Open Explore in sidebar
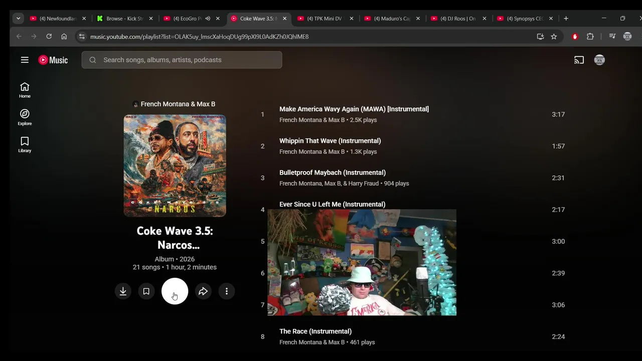Image resolution: width=642 pixels, height=361 pixels. (25, 117)
